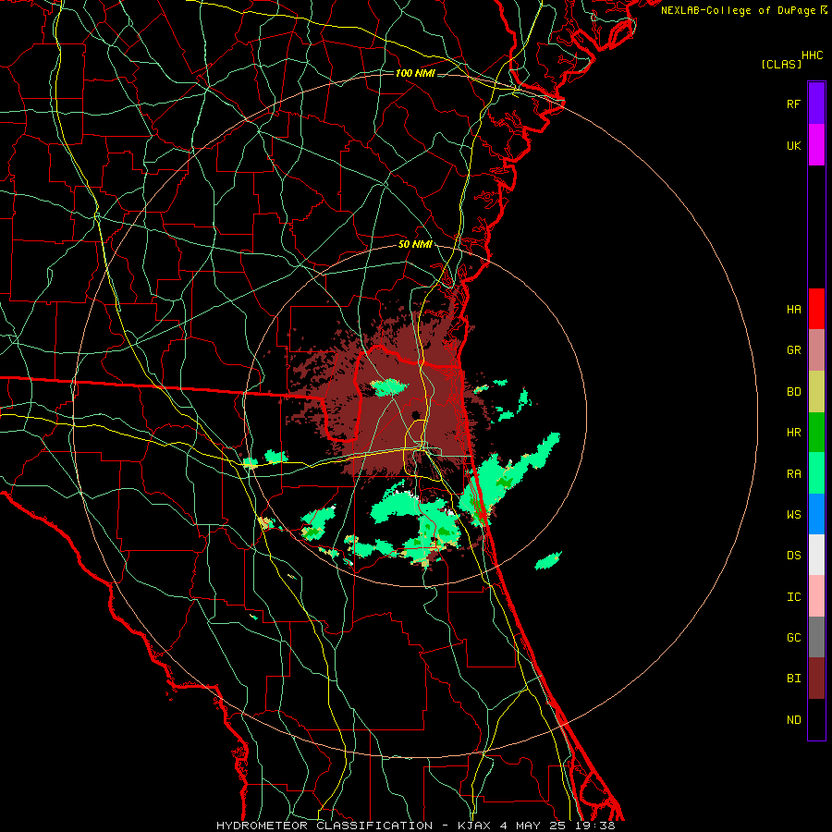832x832 pixels.
Task: Click the 50 NMI range ring label
Action: 414,245
